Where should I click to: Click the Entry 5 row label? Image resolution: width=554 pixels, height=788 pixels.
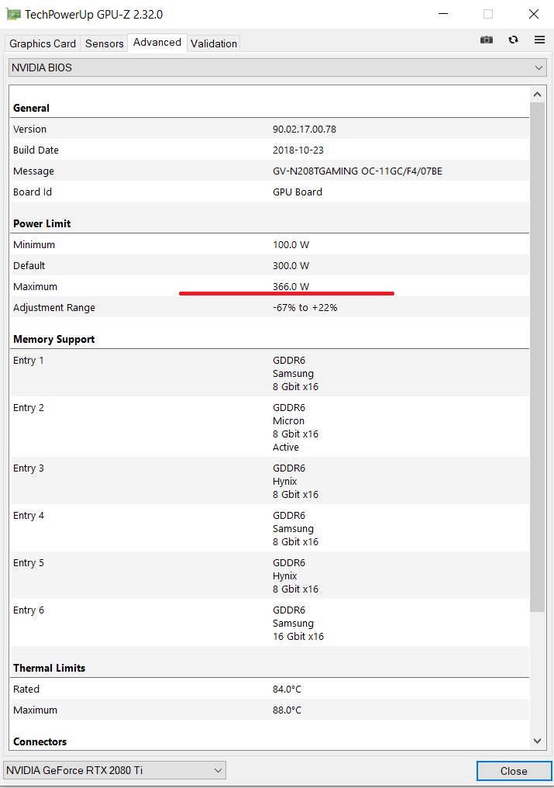pyautogui.click(x=28, y=562)
